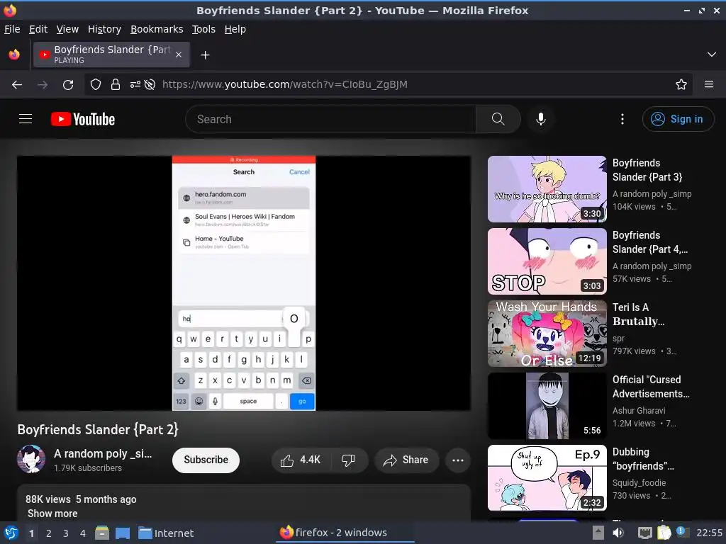The image size is (726, 544).
Task: Open the Official "Cursed Advertisements" video title
Action: [x=651, y=387]
